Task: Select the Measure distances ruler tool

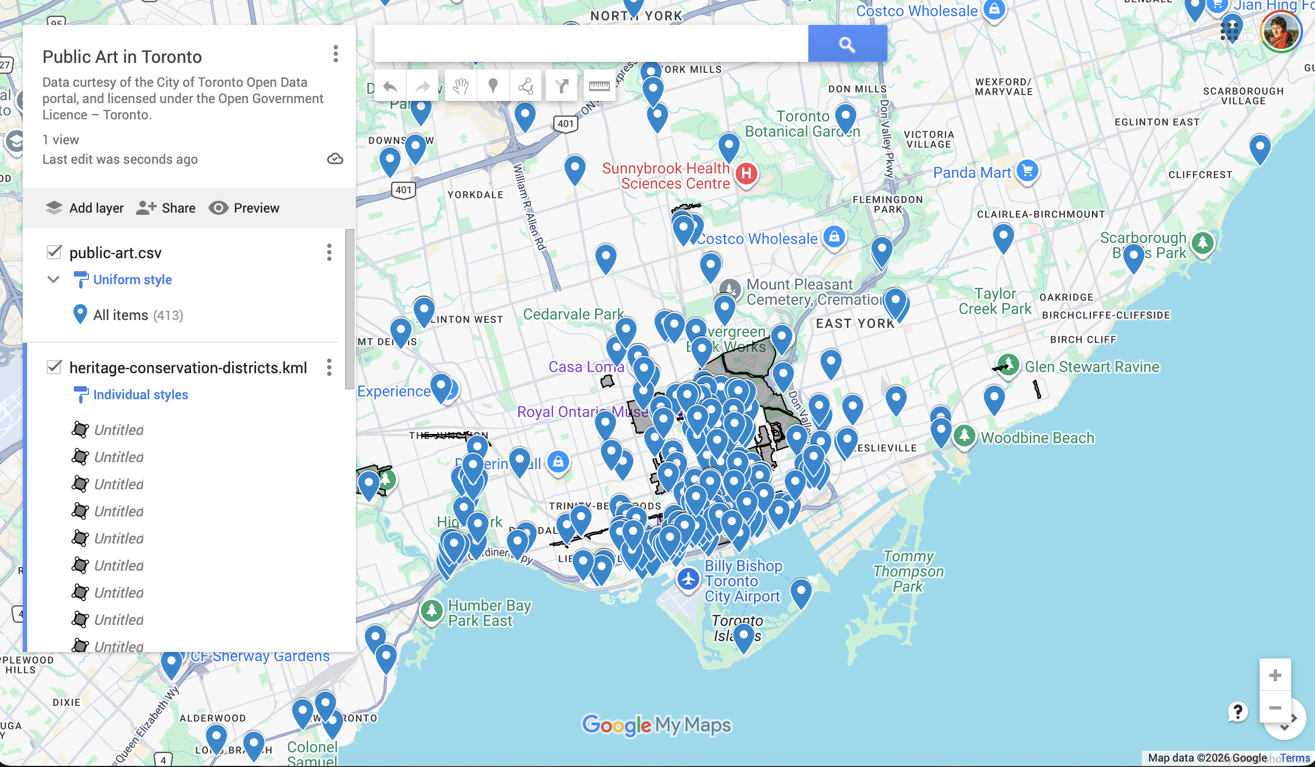Action: pyautogui.click(x=599, y=86)
